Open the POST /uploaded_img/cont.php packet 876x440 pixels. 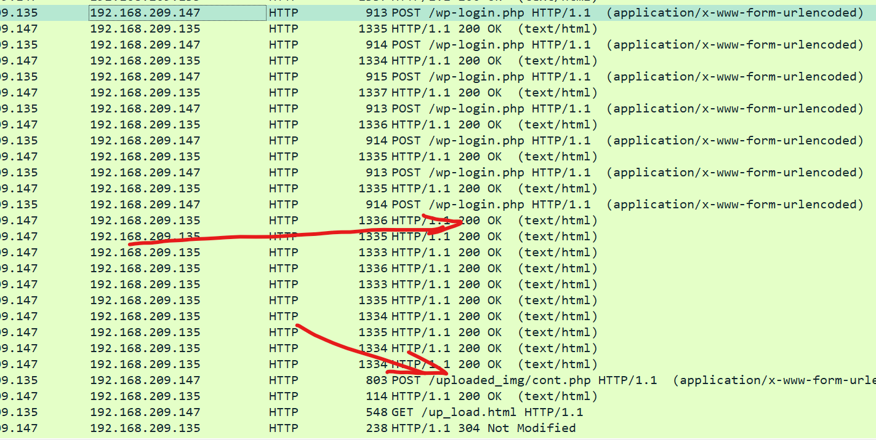pyautogui.click(x=438, y=380)
